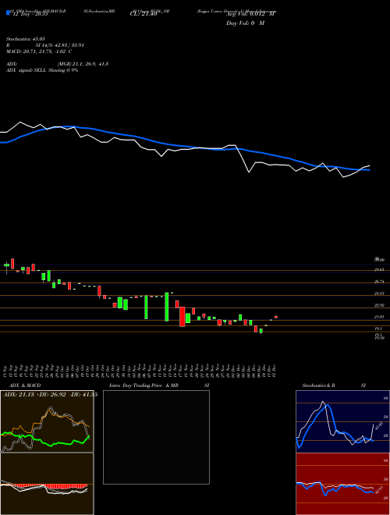Click the 21.01 price axis label
The height and width of the screenshot is (515, 390).
pos(379,317)
